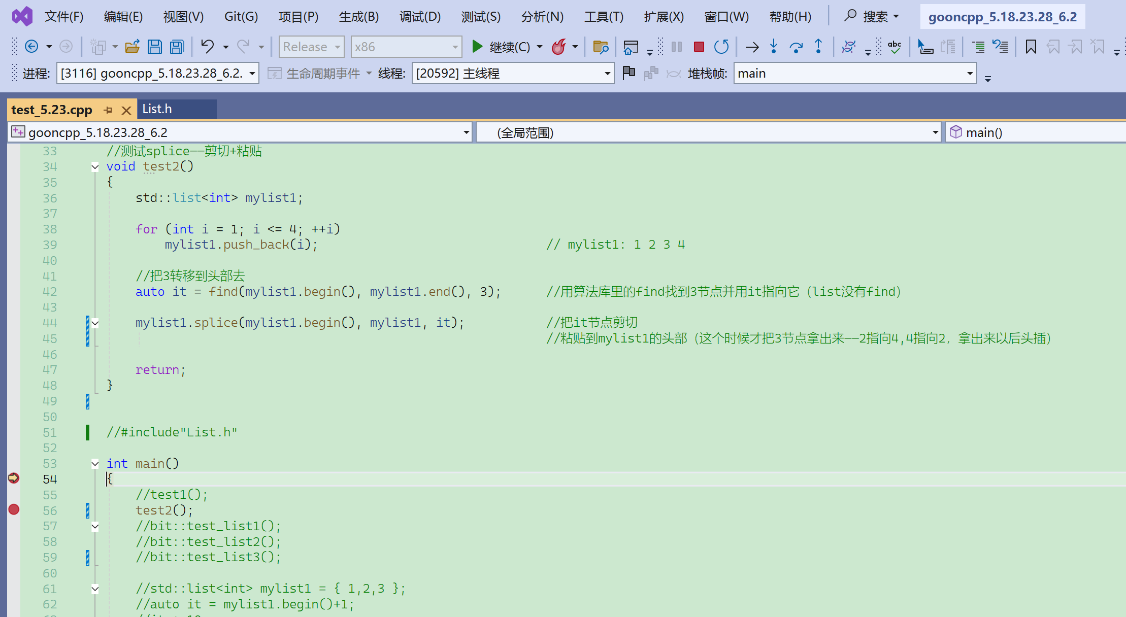
Task: Open the 调试(D) menu
Action: pos(419,17)
